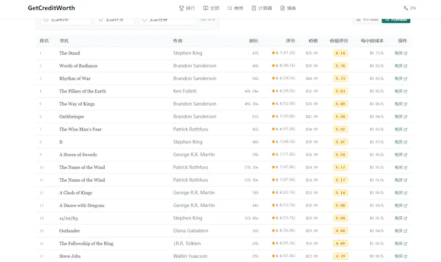Click the external-link icon for Outlander

coord(405,231)
